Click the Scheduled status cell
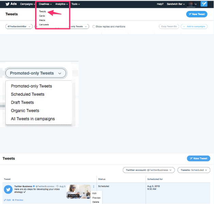This screenshot has width=214, height=204. pyautogui.click(x=103, y=186)
